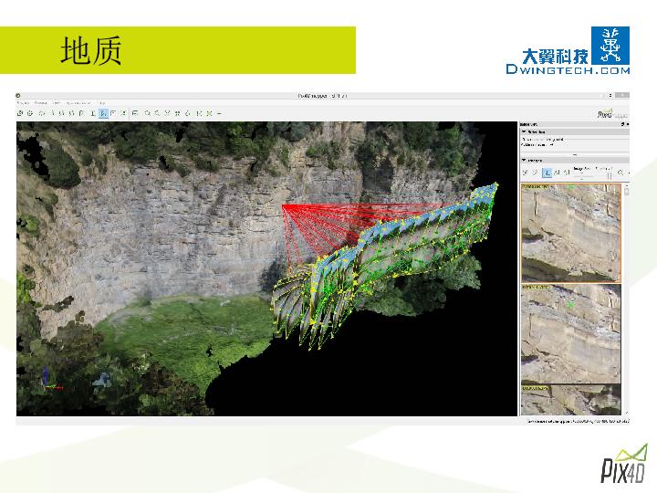Viewport: 657px width, 493px height.
Task: Select the top rock image thumbnail
Action: point(570,233)
